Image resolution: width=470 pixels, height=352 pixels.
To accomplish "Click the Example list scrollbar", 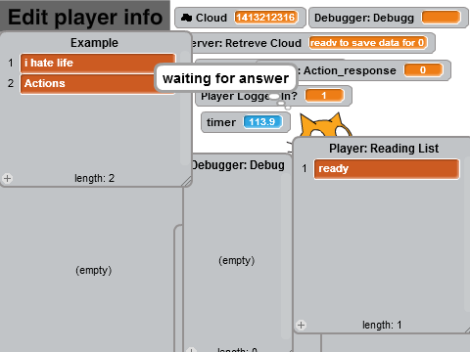I will click(185, 108).
